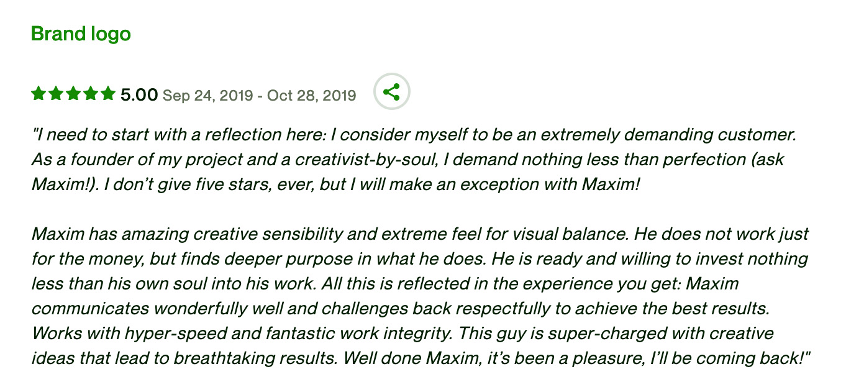Screen dimensions: 846x382
Task: Click the line starting "Maxim has amazing creative sensibility"
Action: pos(420,234)
